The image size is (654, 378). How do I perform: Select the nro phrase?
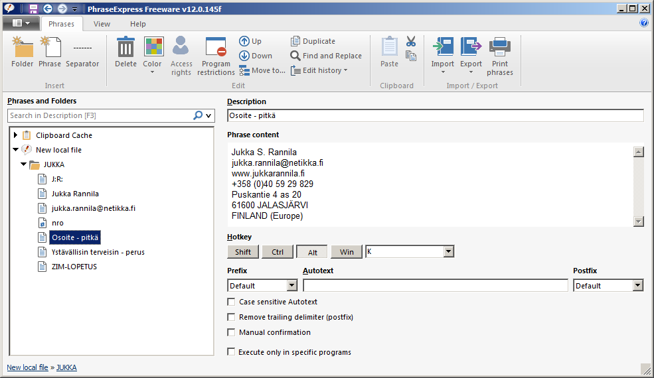point(58,223)
